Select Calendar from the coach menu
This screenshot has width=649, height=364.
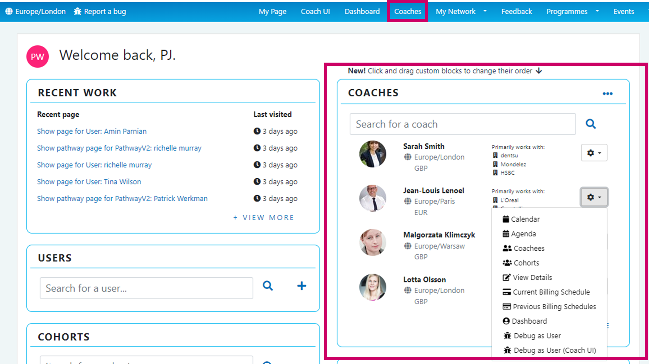[525, 219]
